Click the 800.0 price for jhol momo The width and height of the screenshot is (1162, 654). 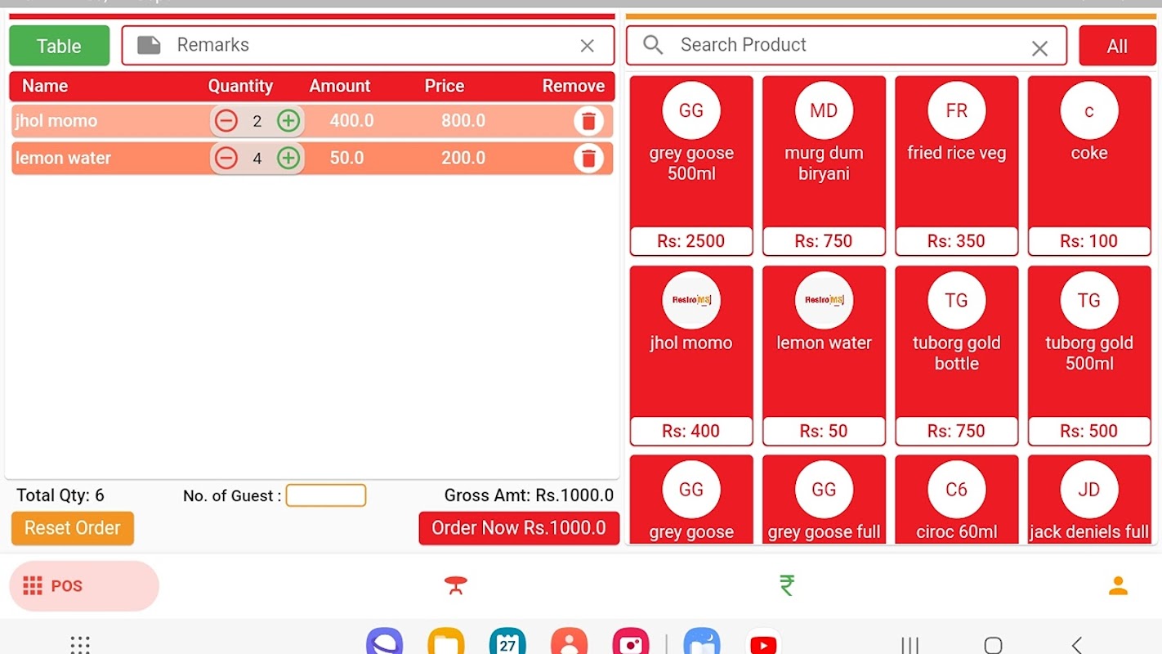(x=463, y=121)
